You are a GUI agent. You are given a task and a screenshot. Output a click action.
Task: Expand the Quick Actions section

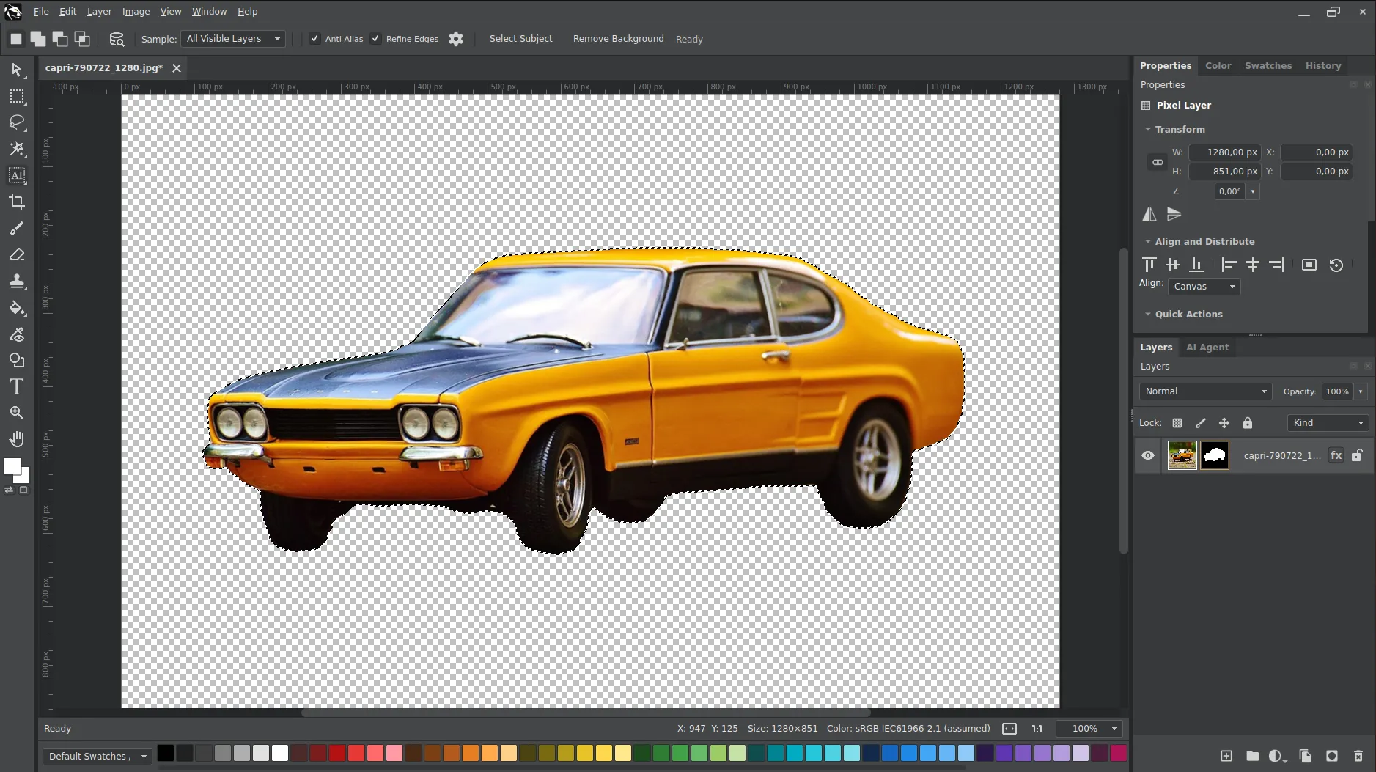pos(1148,315)
